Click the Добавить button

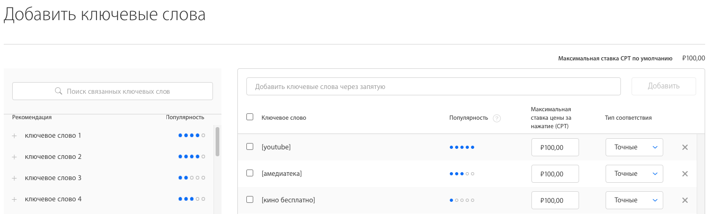663,86
